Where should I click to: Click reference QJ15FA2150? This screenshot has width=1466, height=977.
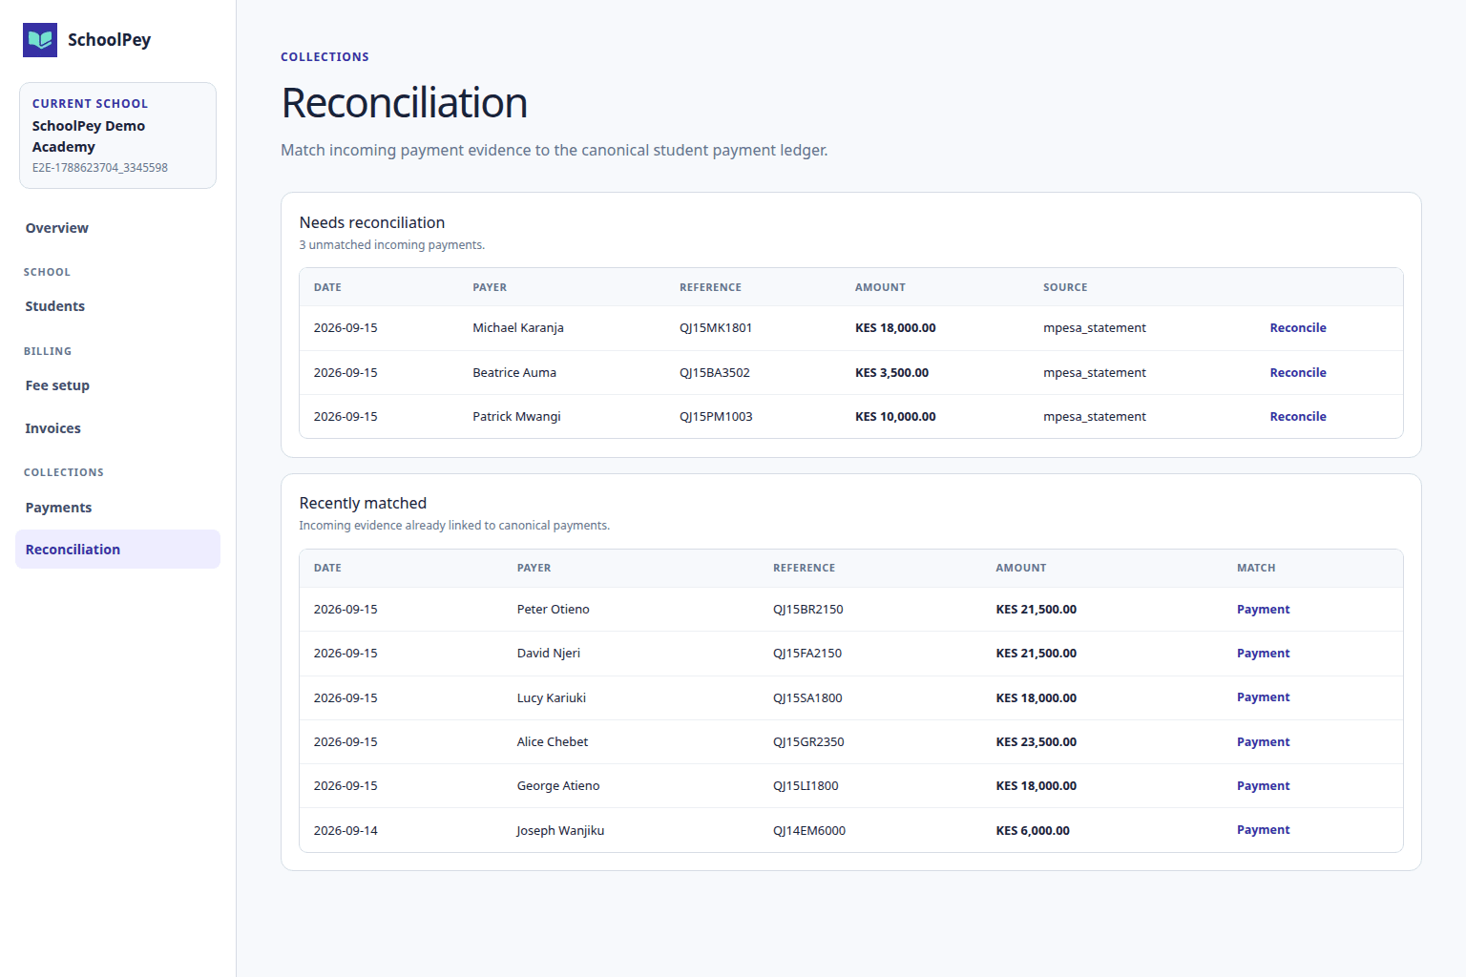[x=807, y=654]
